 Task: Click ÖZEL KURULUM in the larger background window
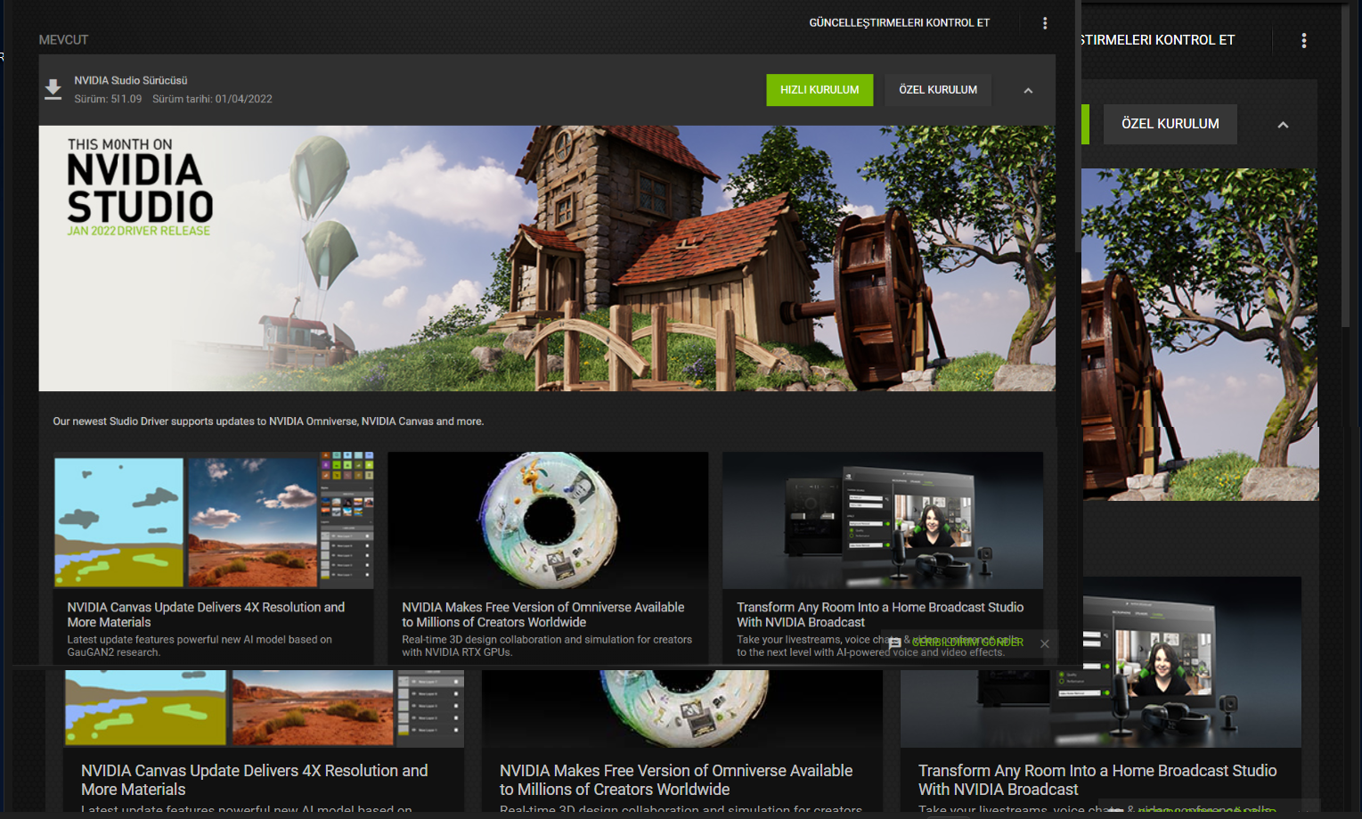point(1170,124)
